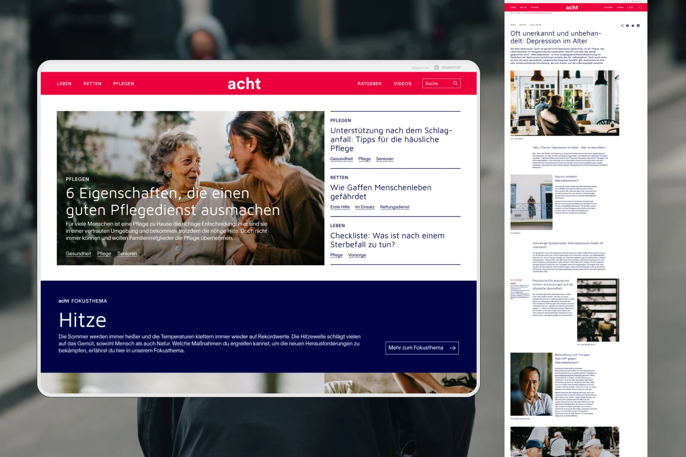Click the magnifier icon in the article page search

[639, 7]
